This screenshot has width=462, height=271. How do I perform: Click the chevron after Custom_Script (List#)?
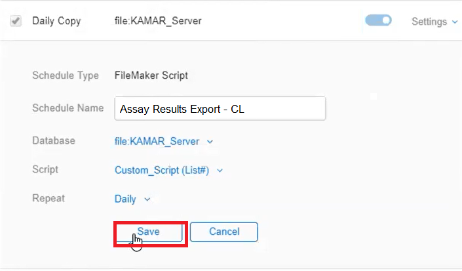pyautogui.click(x=220, y=171)
